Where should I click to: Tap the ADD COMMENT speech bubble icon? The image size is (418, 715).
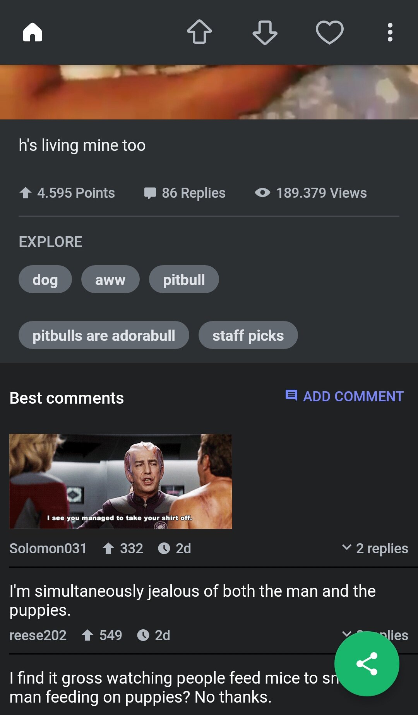291,395
